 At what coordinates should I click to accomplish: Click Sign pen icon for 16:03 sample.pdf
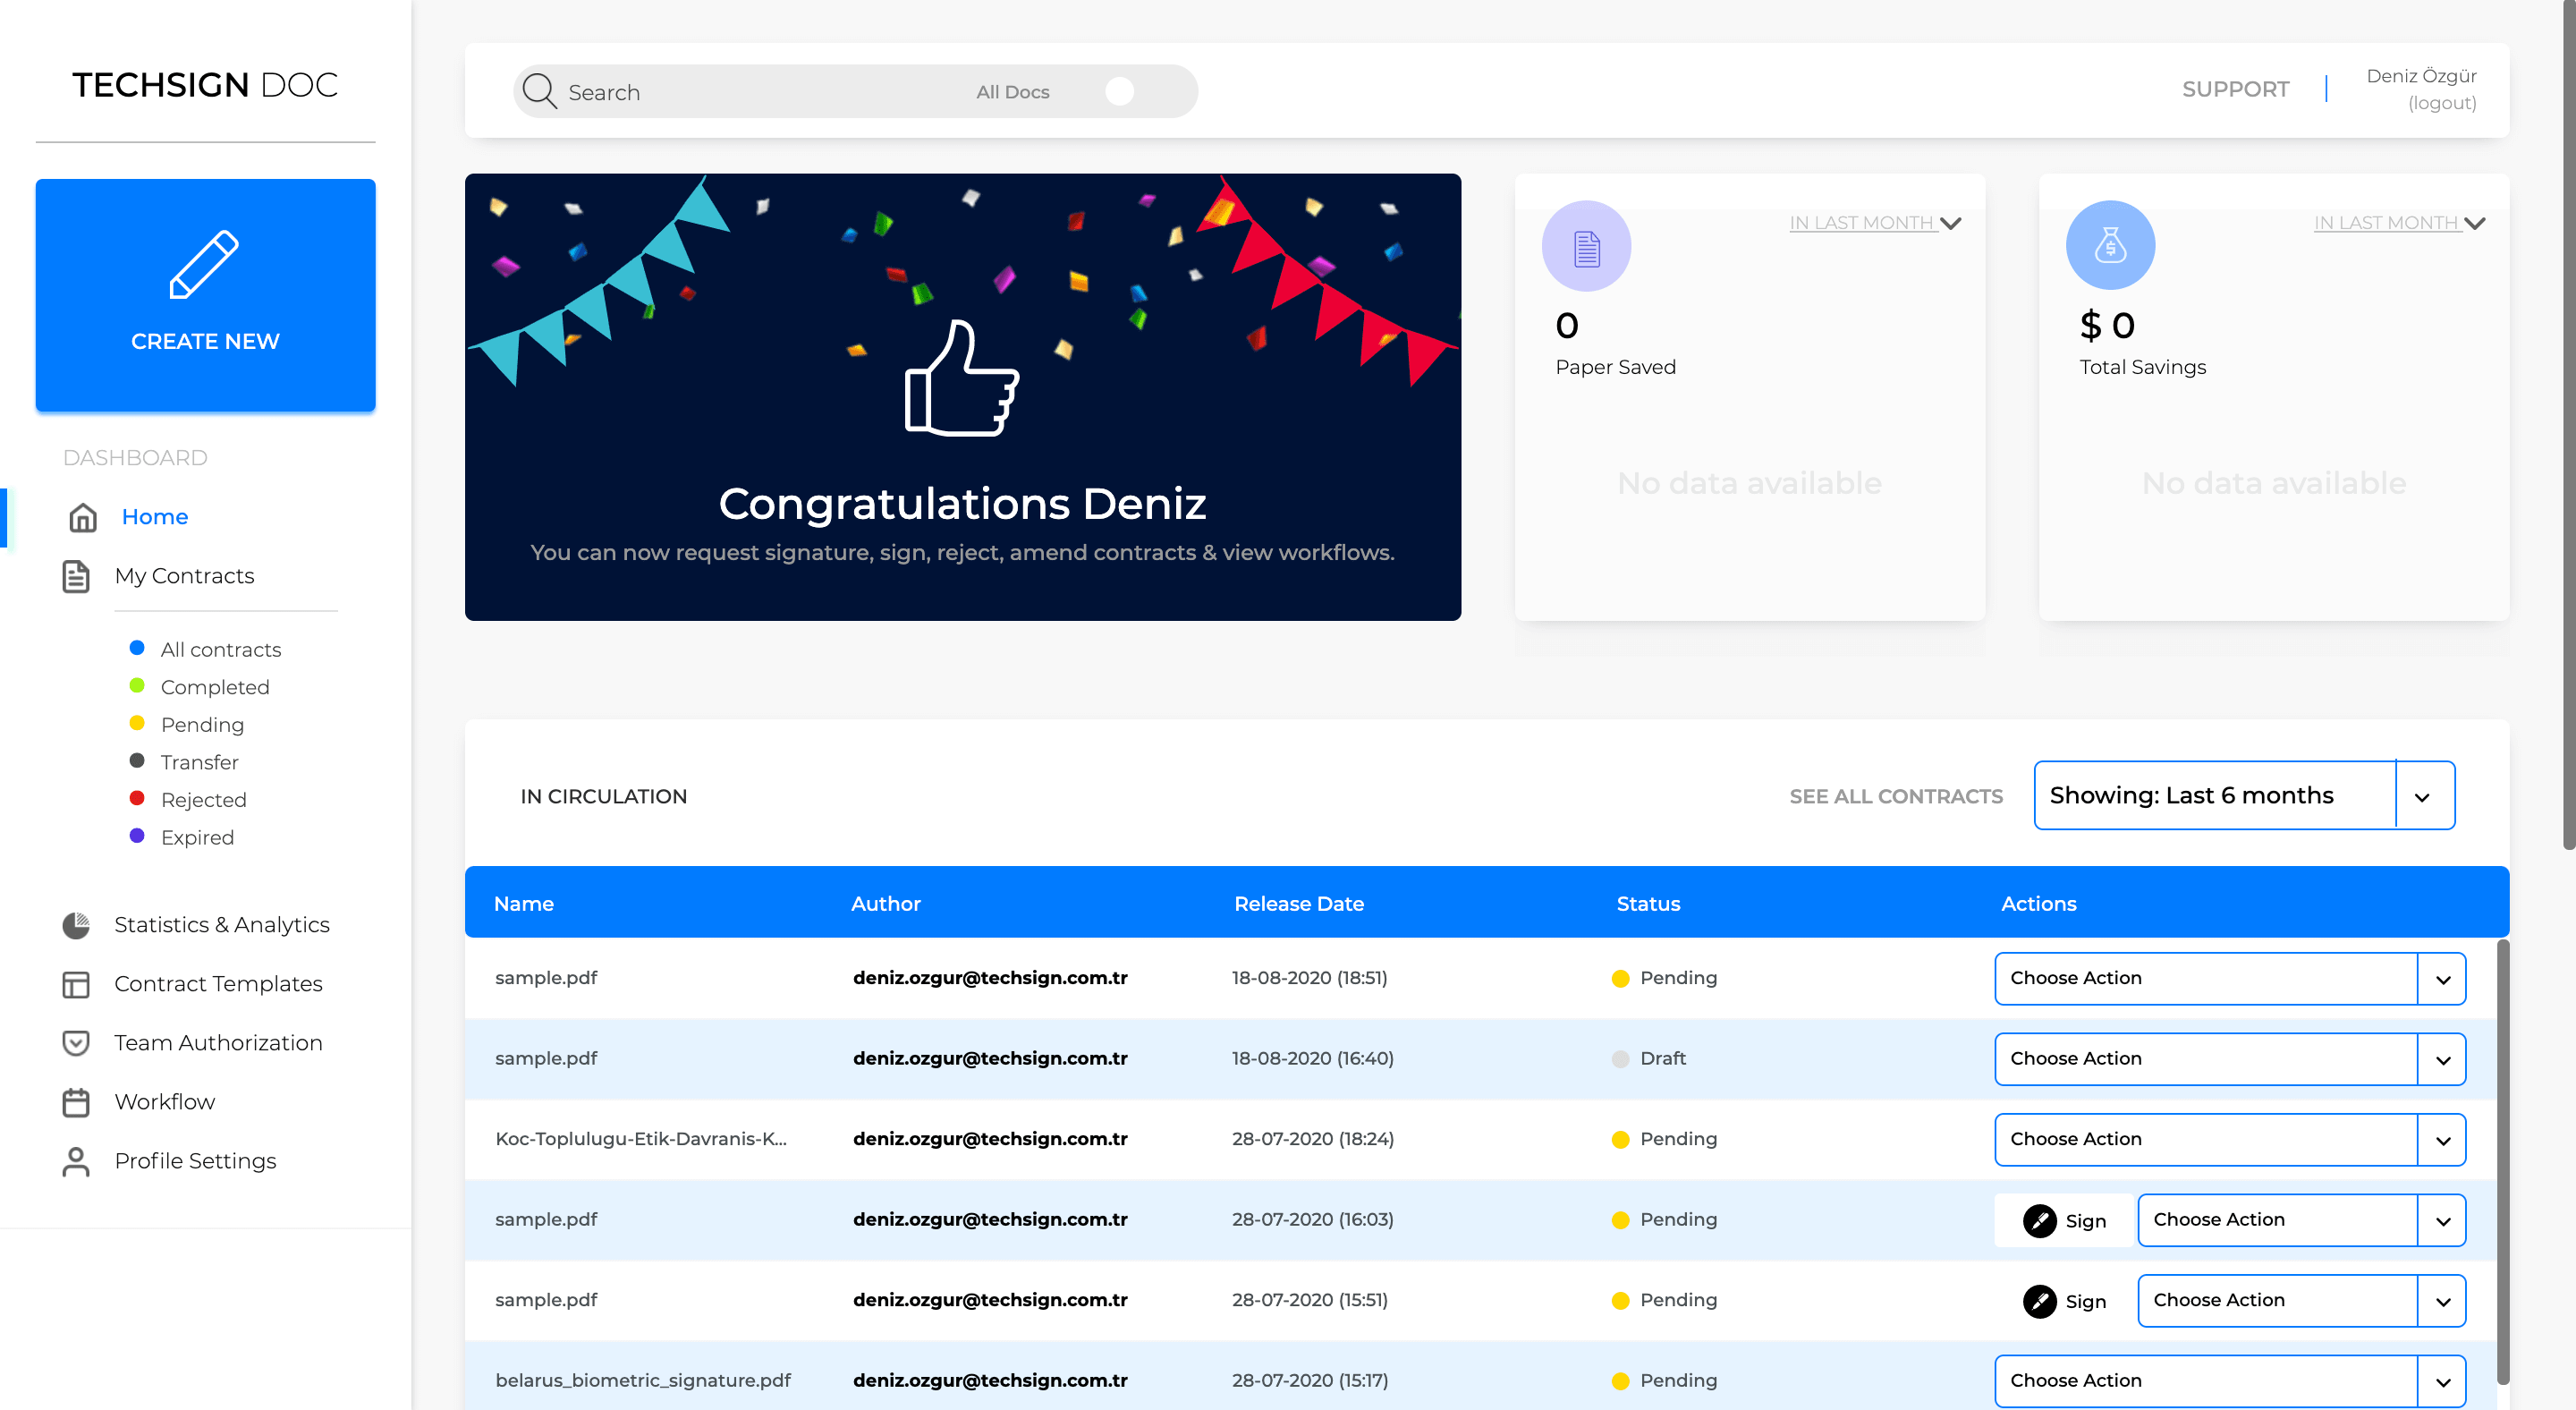[x=2039, y=1220]
